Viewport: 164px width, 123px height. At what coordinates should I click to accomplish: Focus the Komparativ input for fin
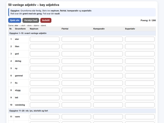click(x=108, y=83)
